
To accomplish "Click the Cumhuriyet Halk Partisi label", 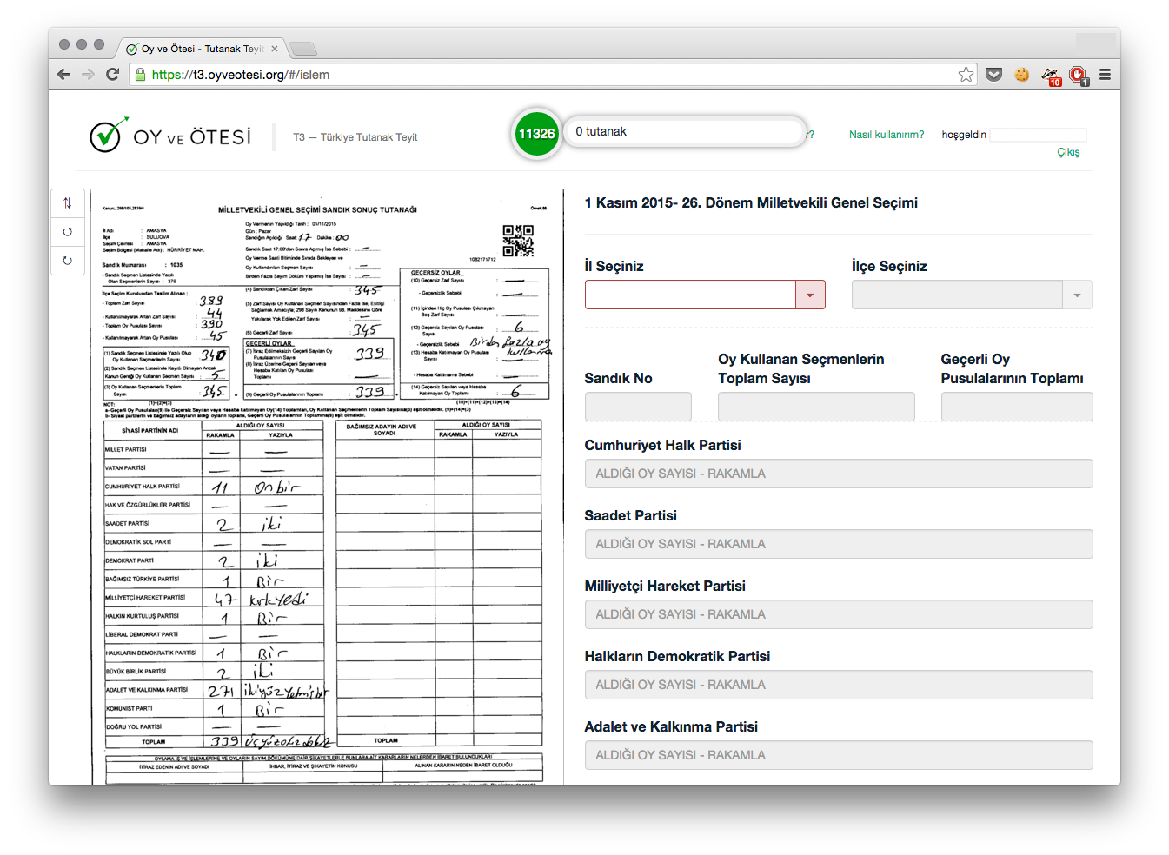I will pos(662,445).
